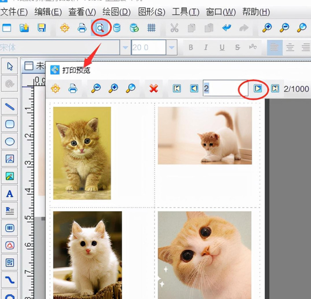Select the text tool letter A
The image size is (311, 299).
(9, 193)
